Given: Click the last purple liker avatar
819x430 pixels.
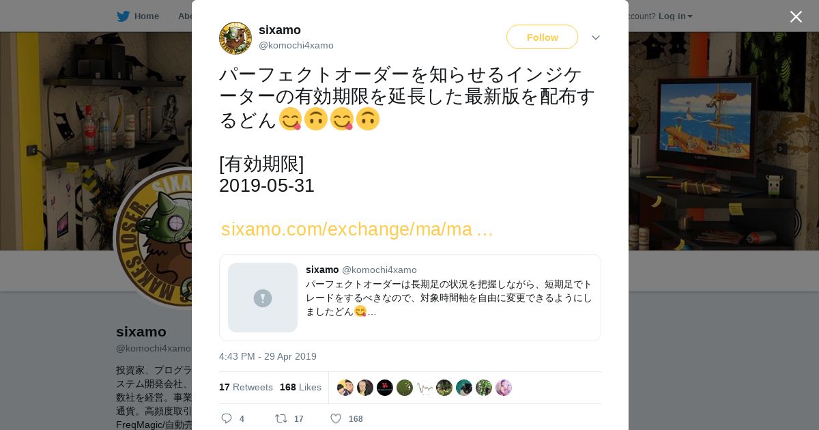Looking at the screenshot, I should 504,388.
